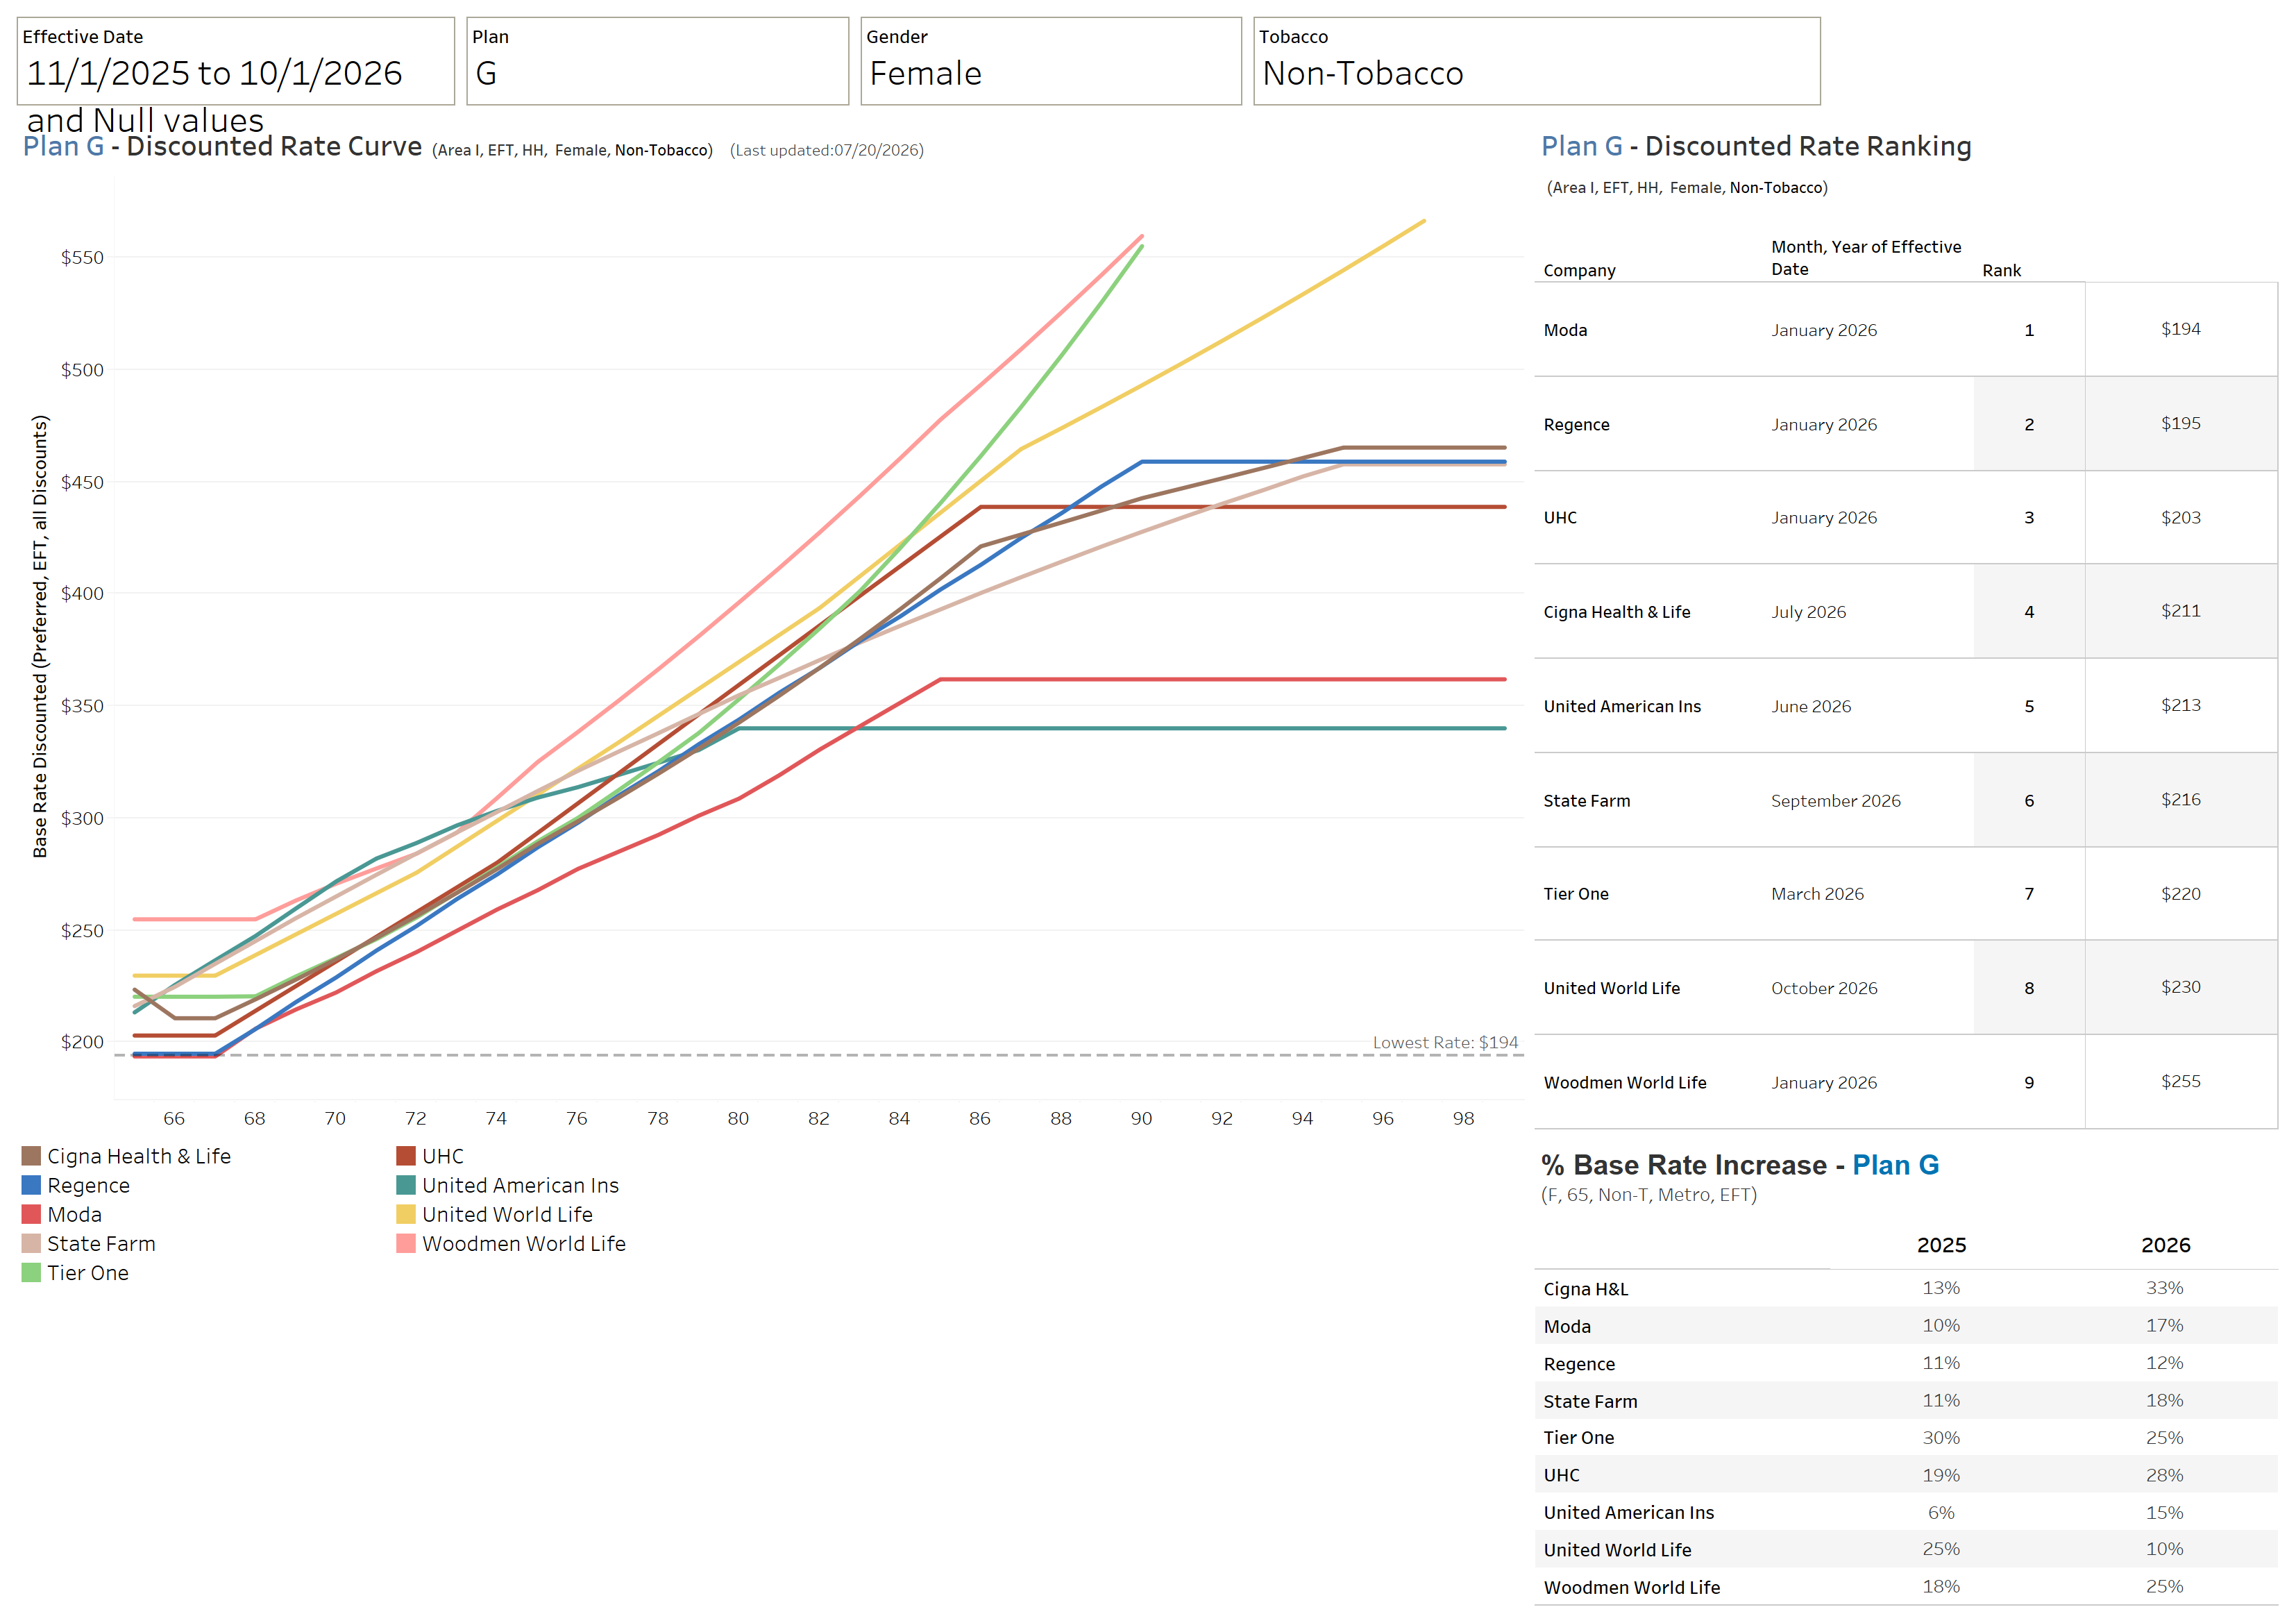Screen dimensions: 2296x1623
Task: Click United World Life 10% increase for 2026
Action: click(2164, 1549)
